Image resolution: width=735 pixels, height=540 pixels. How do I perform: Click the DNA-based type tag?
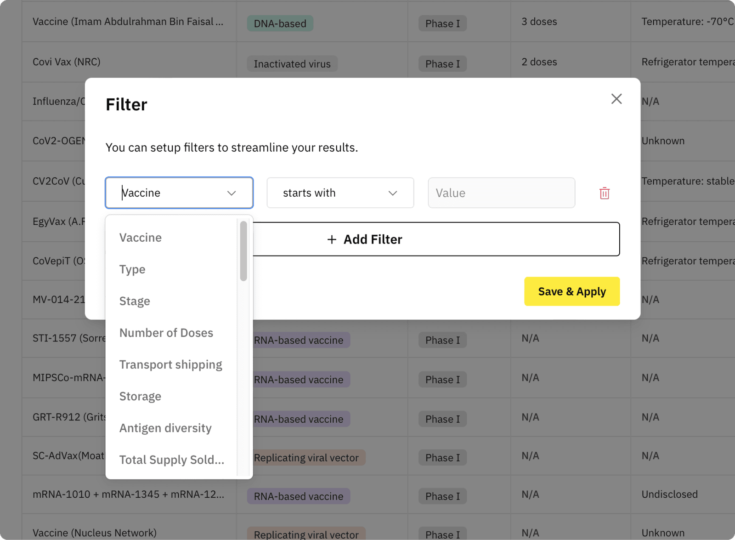pos(280,23)
